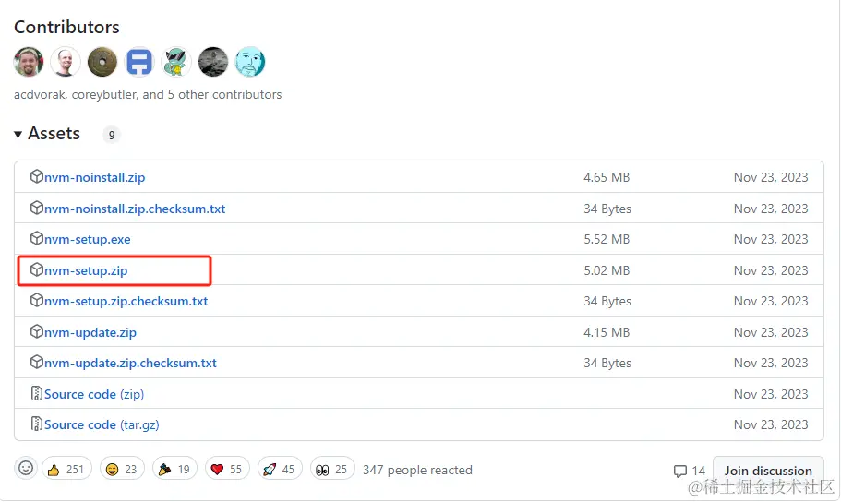The image size is (841, 502).
Task: Click the '347 people reacted' text
Action: 417,470
